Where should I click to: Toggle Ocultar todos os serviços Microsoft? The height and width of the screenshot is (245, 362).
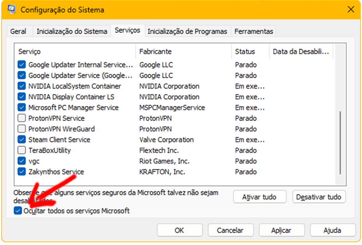coord(18,211)
